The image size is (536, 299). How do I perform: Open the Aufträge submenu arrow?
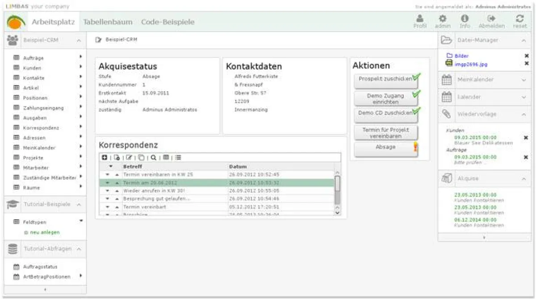[x=81, y=57]
